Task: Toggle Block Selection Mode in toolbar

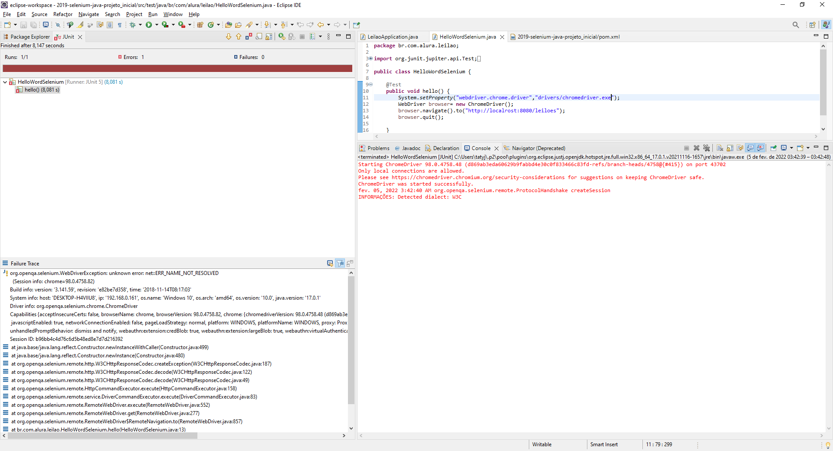Action: tap(110, 25)
